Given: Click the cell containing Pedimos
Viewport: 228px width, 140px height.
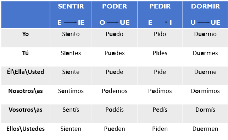Looking at the screenshot, I should pos(160,95).
